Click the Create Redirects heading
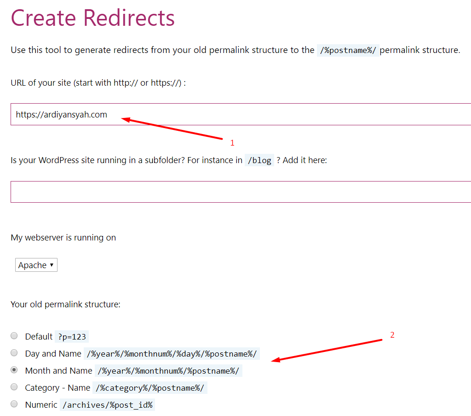Screen dimensions: 471x416 (92, 18)
